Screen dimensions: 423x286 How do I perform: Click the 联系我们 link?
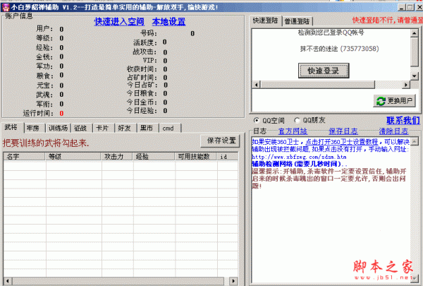point(403,120)
